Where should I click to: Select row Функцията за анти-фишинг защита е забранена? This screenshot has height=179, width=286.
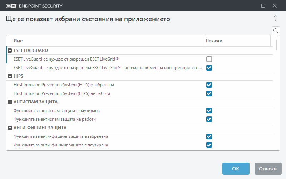139,136
